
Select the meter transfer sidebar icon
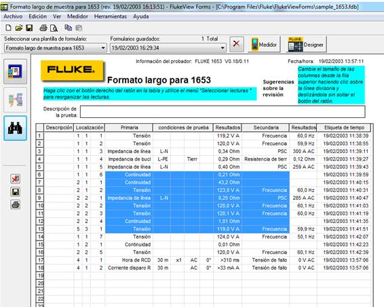(x=15, y=100)
